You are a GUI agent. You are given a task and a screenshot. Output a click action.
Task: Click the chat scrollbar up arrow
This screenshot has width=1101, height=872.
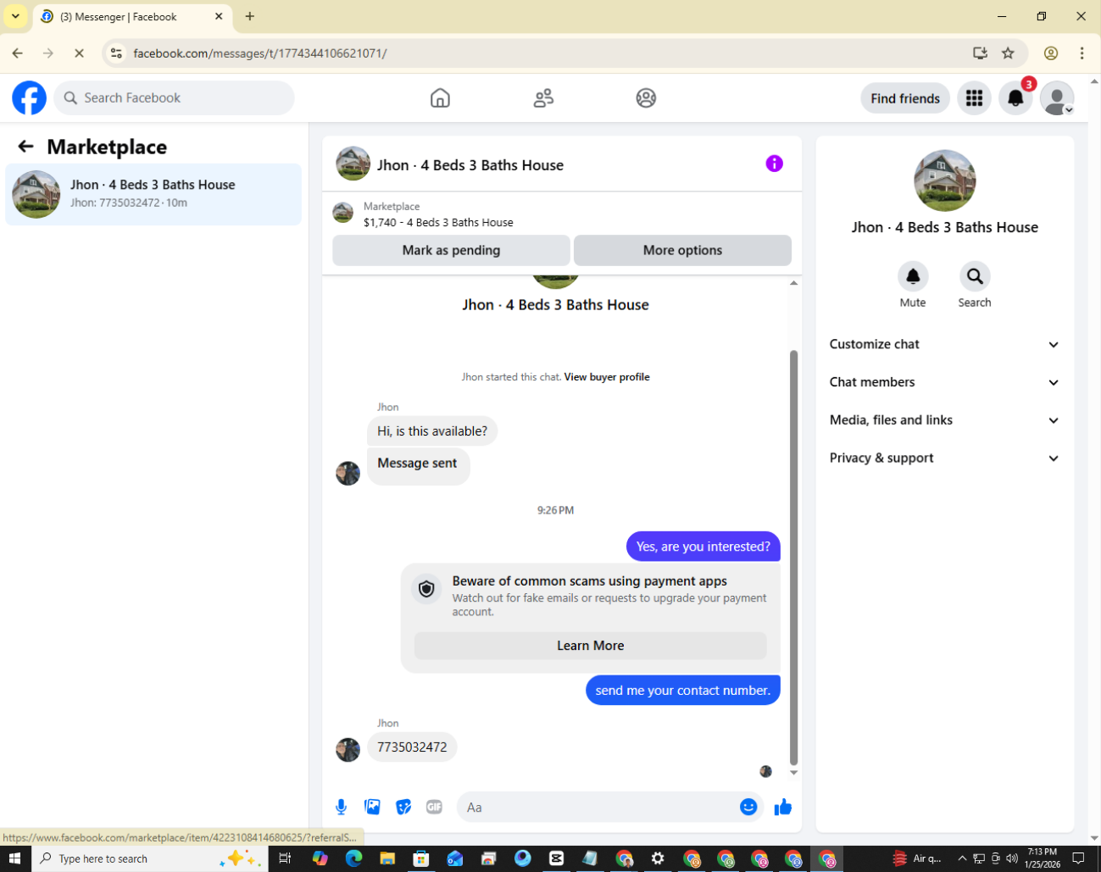pos(793,283)
